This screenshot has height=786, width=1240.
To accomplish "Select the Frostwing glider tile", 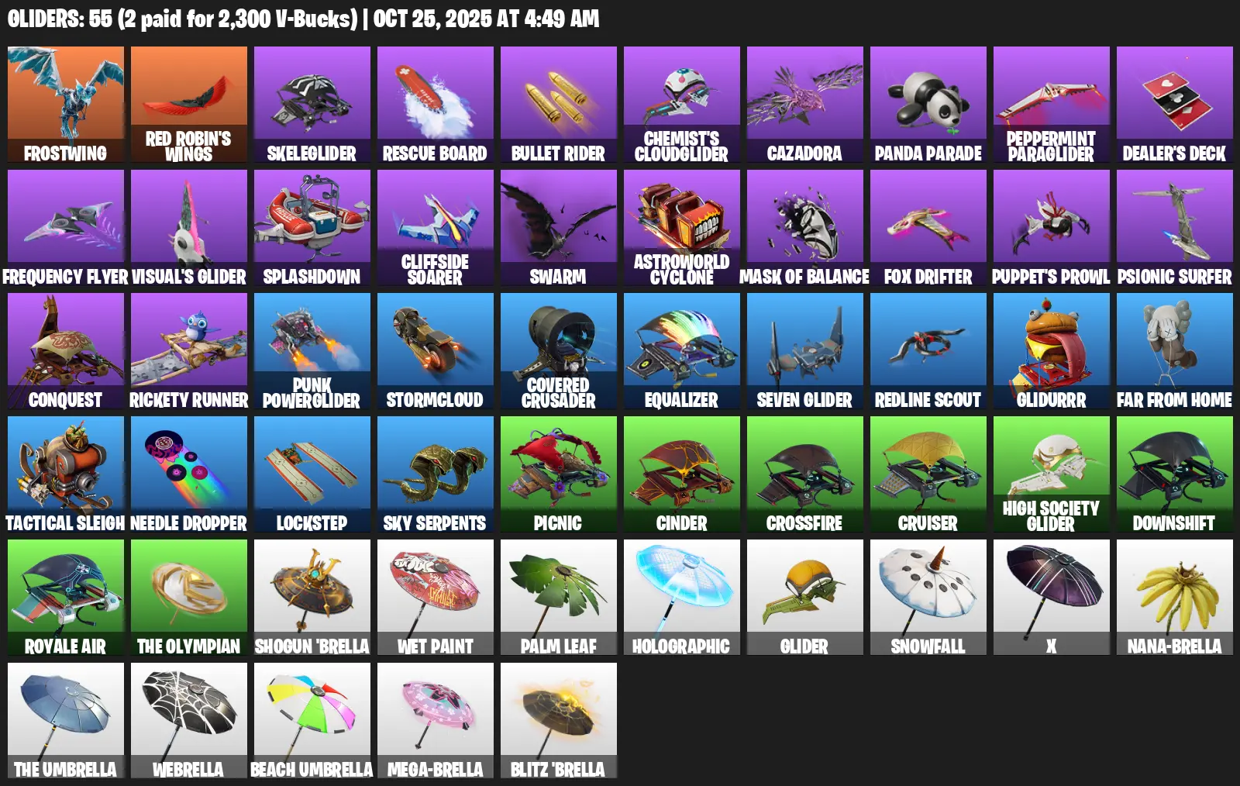I will click(x=66, y=105).
